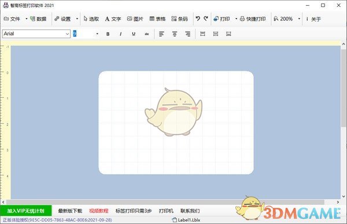The width and height of the screenshot is (347, 224).
Task: Insert a barcode with 条码 tool
Action: click(179, 19)
